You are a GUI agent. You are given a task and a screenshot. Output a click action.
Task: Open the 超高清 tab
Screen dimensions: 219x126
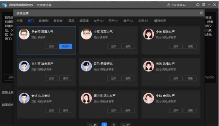point(84,21)
